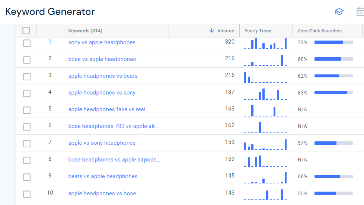
Task: Click the 66% zero-click progress bar
Action: click(334, 176)
